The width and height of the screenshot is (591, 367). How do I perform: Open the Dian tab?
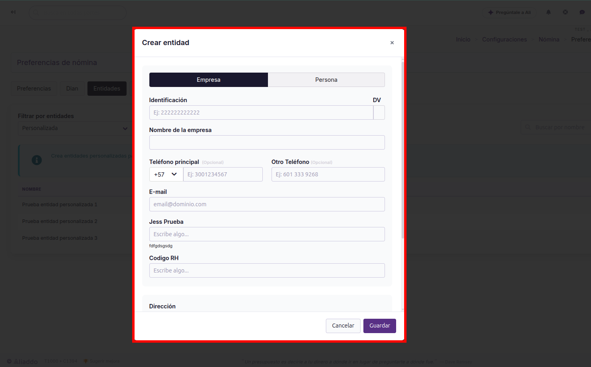72,89
